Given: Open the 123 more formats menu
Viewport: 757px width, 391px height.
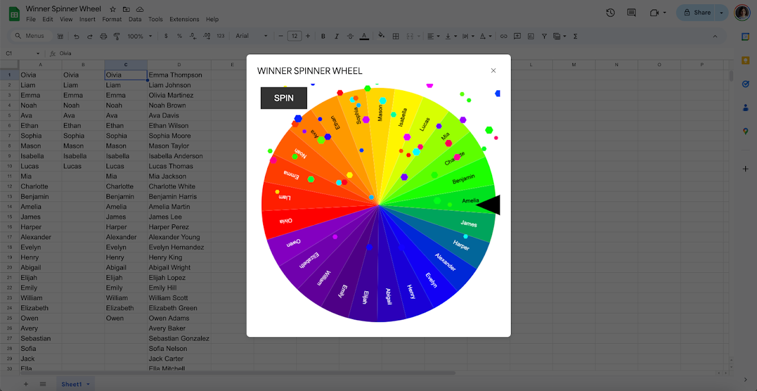Looking at the screenshot, I should tap(221, 37).
